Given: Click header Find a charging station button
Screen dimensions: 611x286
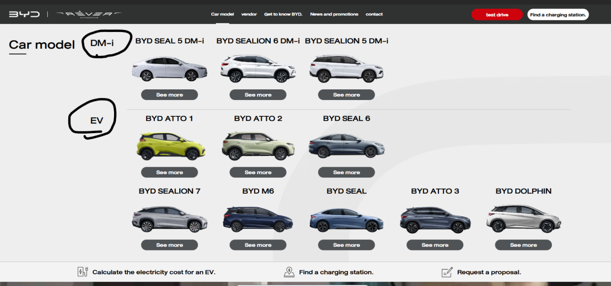Looking at the screenshot, I should [558, 15].
